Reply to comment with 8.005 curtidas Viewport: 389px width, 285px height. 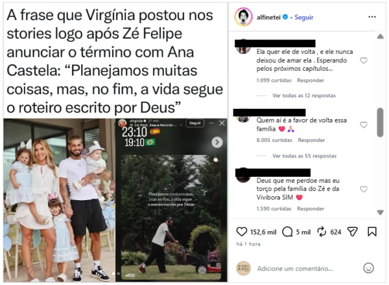tap(311, 140)
